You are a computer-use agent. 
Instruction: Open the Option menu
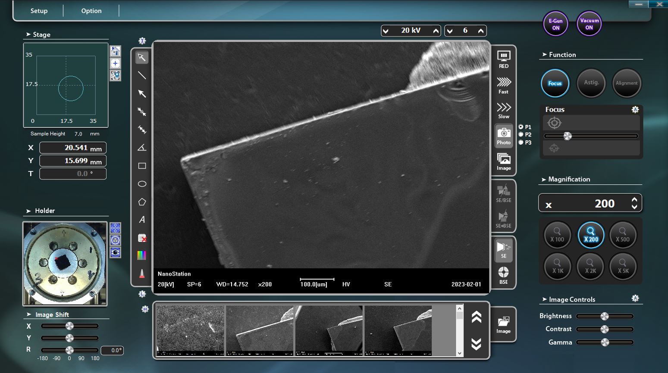pyautogui.click(x=91, y=11)
